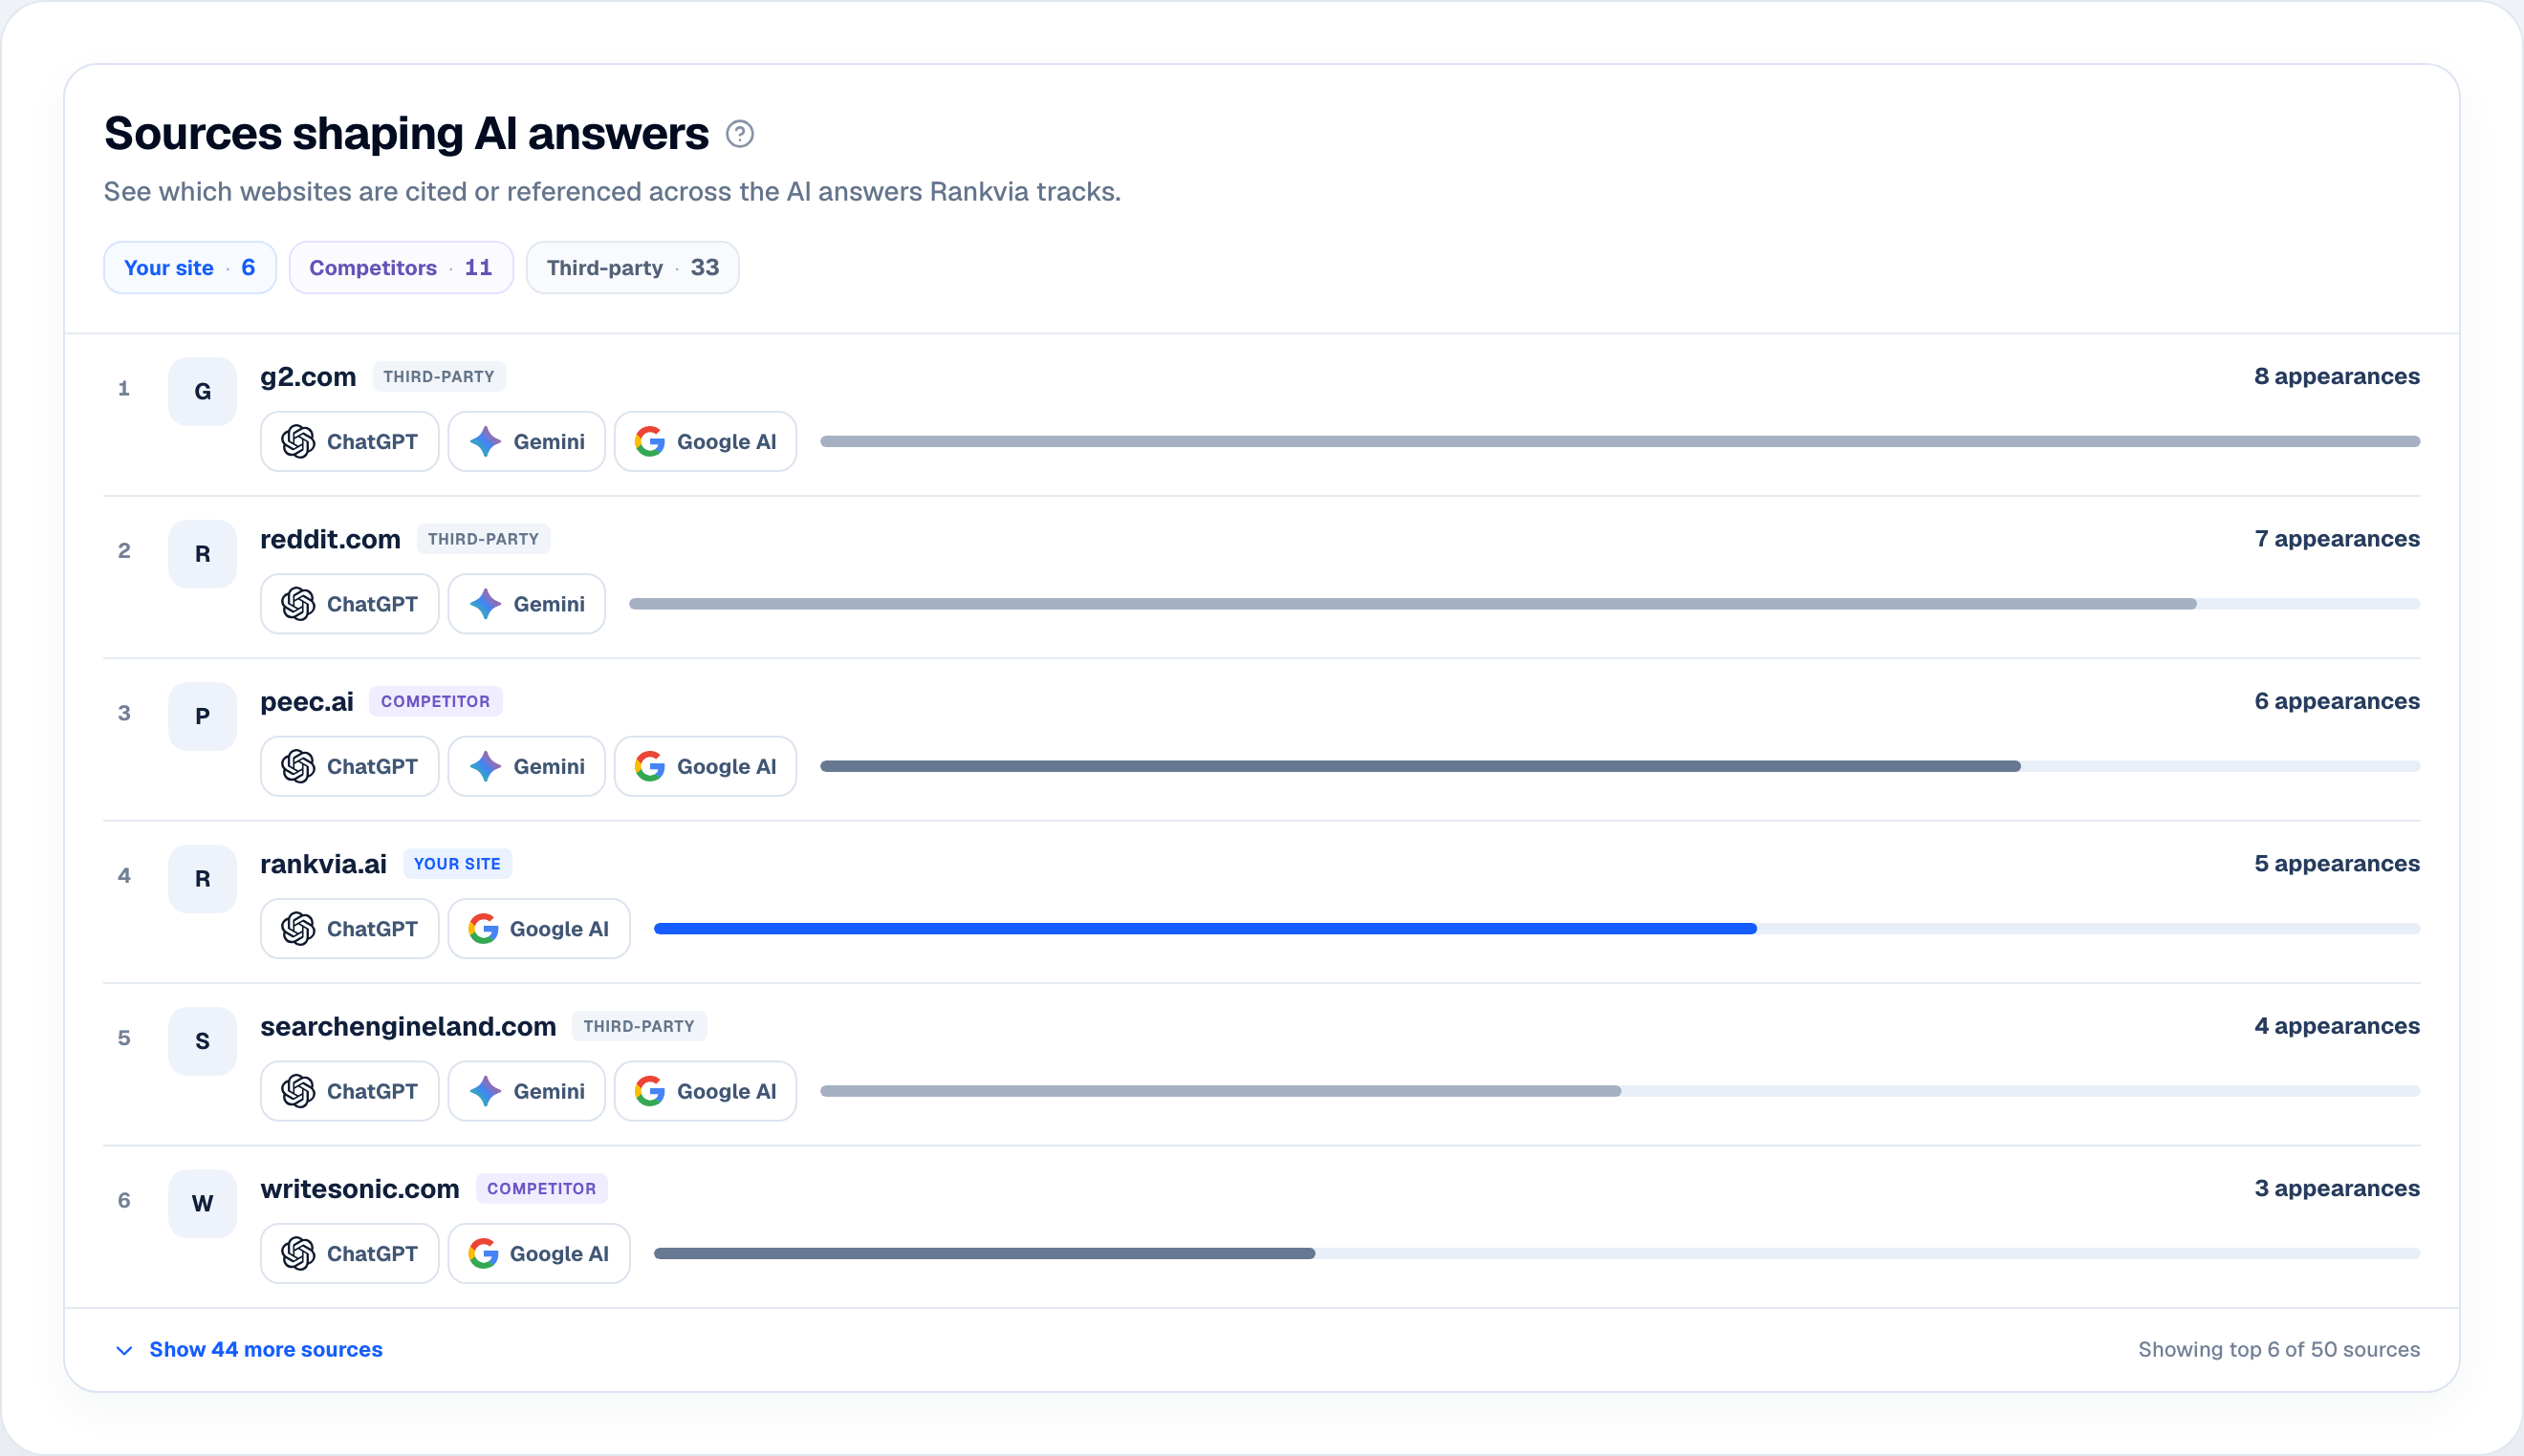The width and height of the screenshot is (2524, 1456).
Task: Select the Your site filter chip
Action: click(x=190, y=268)
